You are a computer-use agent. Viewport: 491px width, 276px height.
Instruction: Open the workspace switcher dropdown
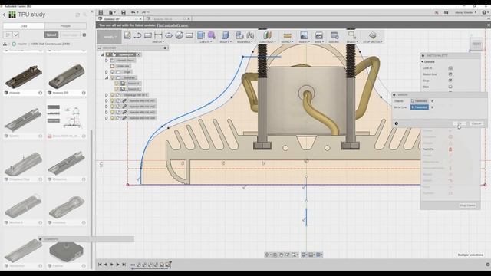109,37
